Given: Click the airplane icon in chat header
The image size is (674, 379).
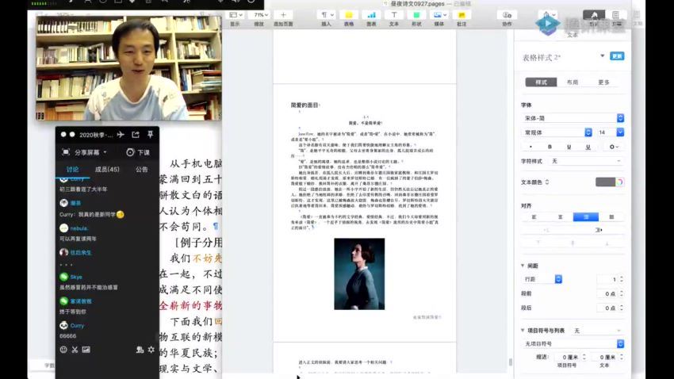Looking at the screenshot, I should [x=121, y=135].
